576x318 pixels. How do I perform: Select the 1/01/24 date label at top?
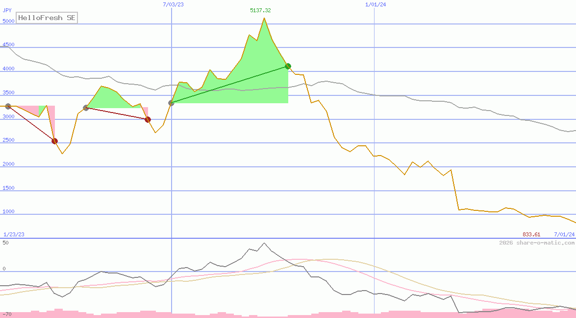(x=376, y=4)
